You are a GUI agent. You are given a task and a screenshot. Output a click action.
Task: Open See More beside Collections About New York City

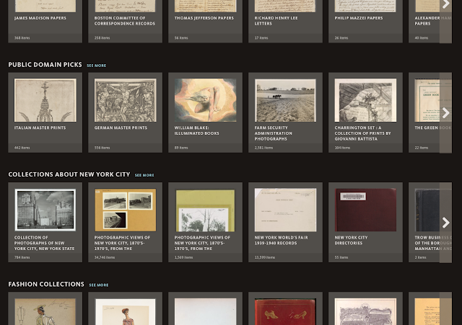click(x=144, y=175)
